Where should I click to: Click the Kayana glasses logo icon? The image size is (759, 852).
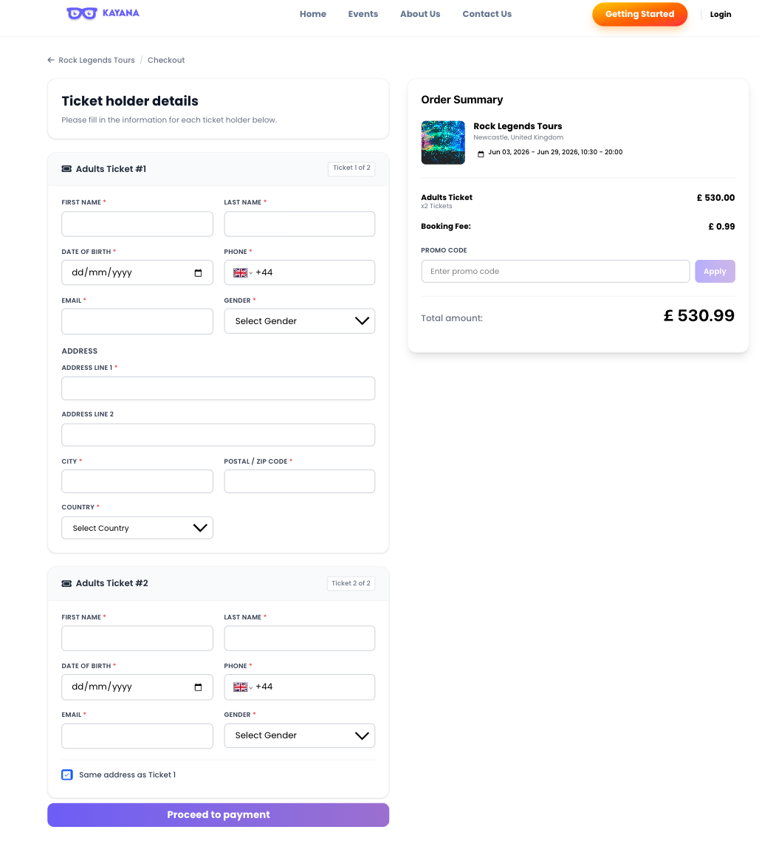pos(81,13)
